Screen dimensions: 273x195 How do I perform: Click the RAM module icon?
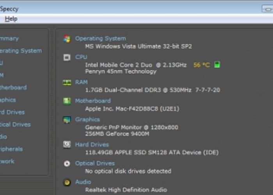coord(67,82)
